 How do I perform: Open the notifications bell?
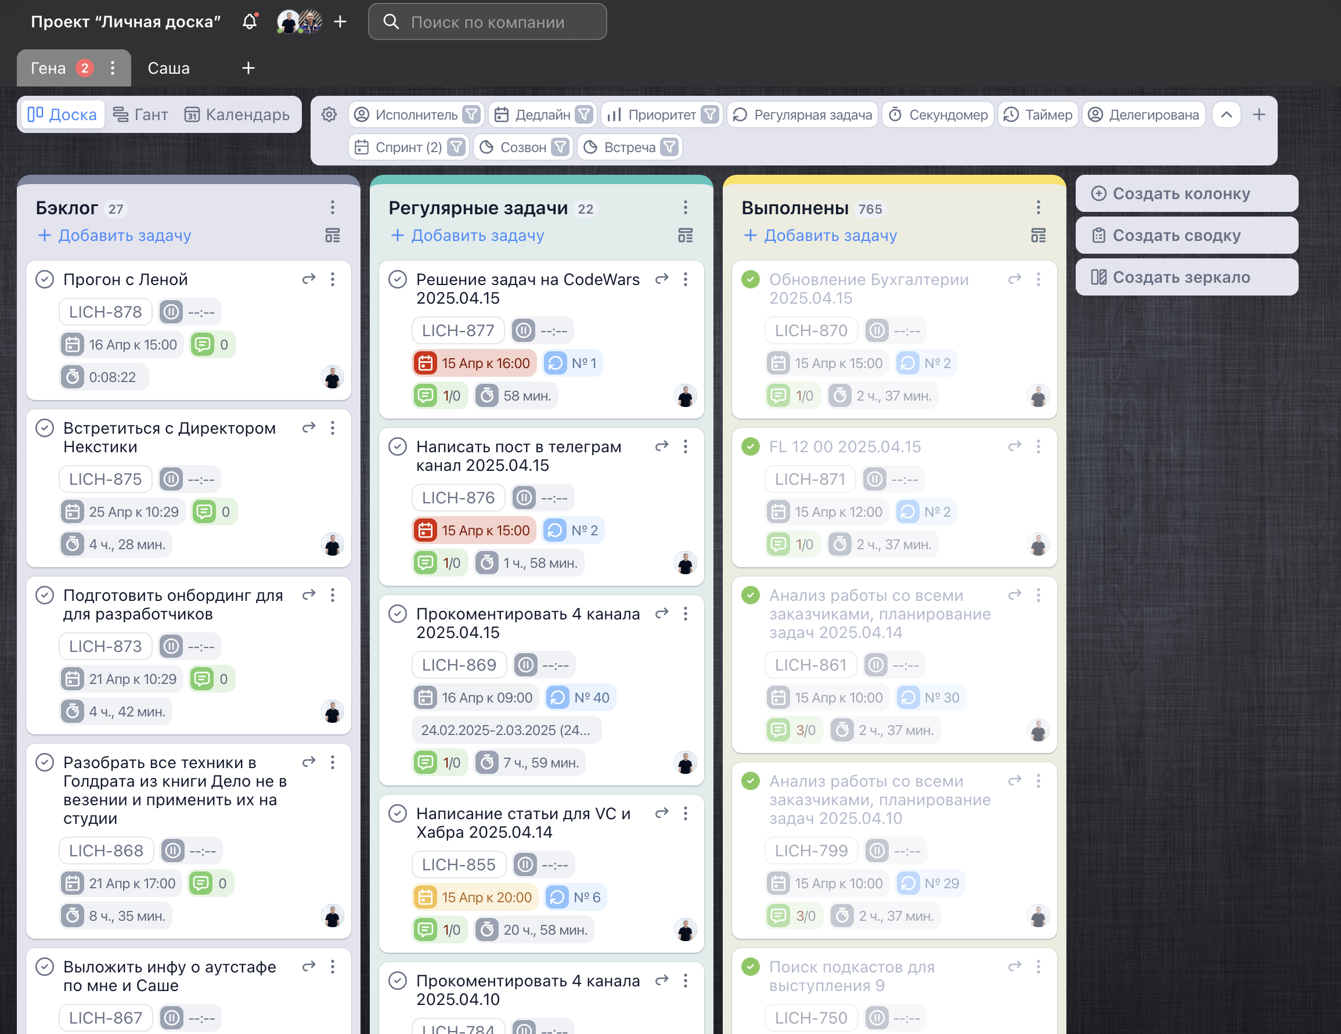tap(249, 22)
